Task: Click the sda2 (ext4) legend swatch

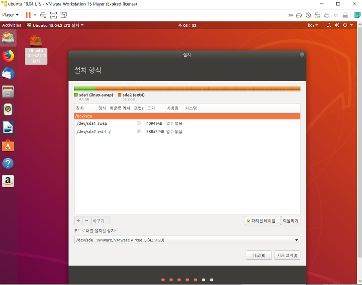Action: click(x=119, y=95)
